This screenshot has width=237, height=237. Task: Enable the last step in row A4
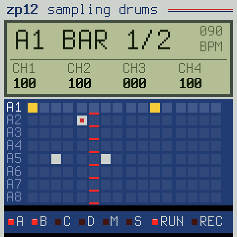click(216, 146)
